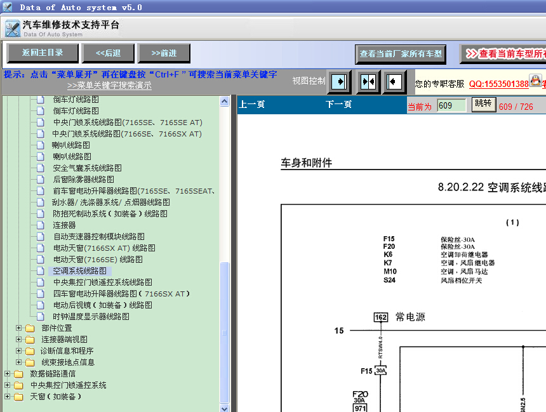The image size is (546, 412).
Task: Click the document icon for 自动变速器控制模块线路图
Action: click(x=41, y=237)
